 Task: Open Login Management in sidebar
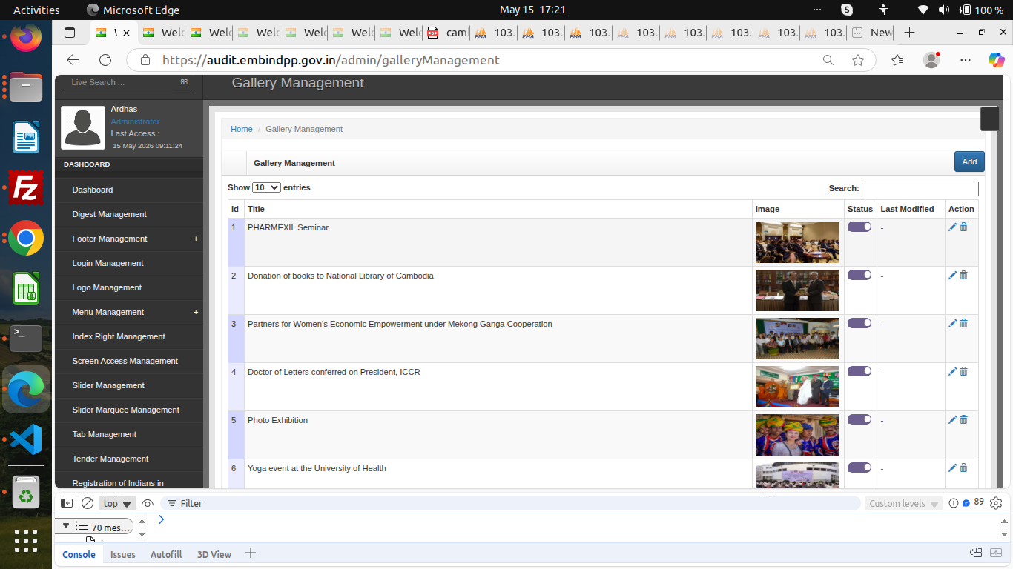point(108,263)
